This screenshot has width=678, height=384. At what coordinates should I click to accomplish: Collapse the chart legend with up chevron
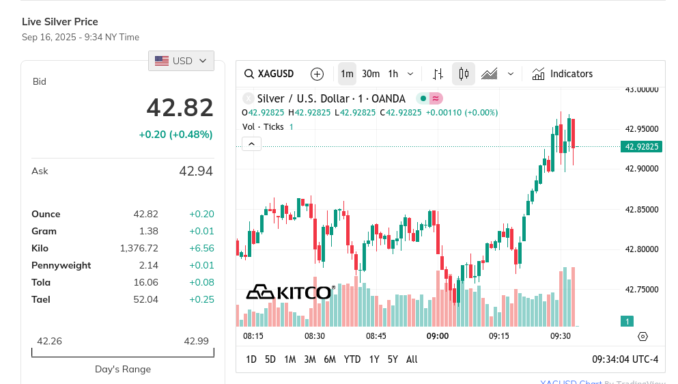pos(252,143)
